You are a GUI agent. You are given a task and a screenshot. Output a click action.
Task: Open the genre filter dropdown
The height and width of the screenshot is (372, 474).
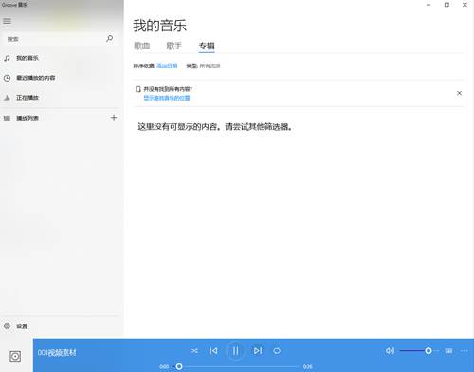pyautogui.click(x=210, y=65)
